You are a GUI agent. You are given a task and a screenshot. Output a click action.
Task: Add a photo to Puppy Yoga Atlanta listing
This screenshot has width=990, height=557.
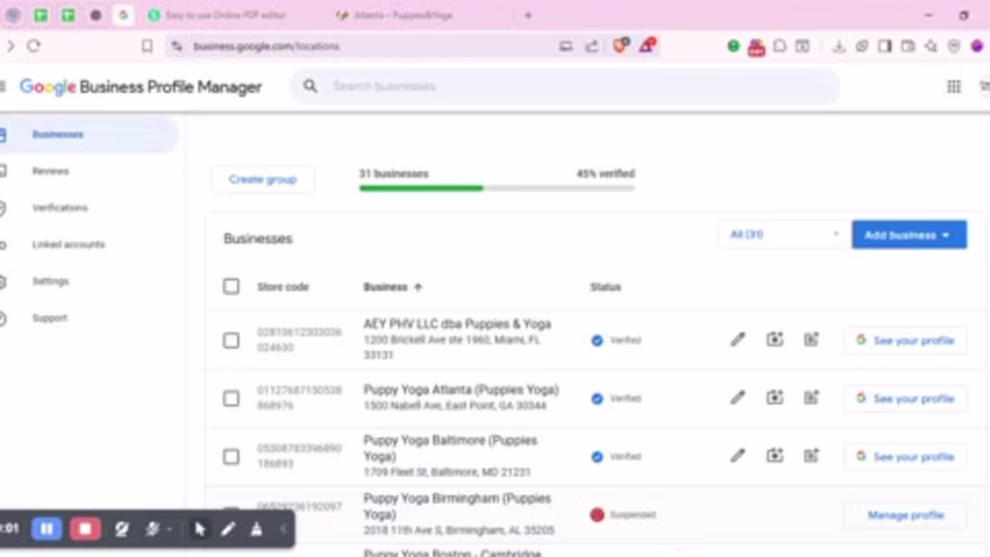[774, 397]
